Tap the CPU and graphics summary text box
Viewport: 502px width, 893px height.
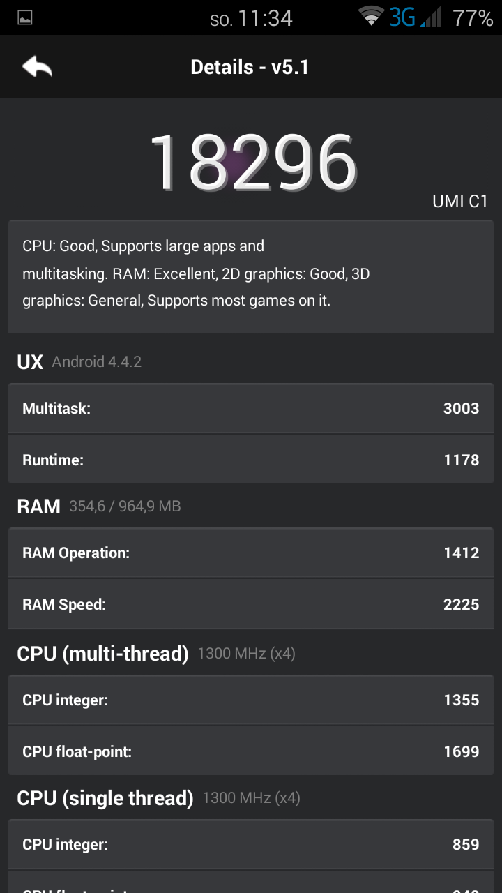pos(251,276)
